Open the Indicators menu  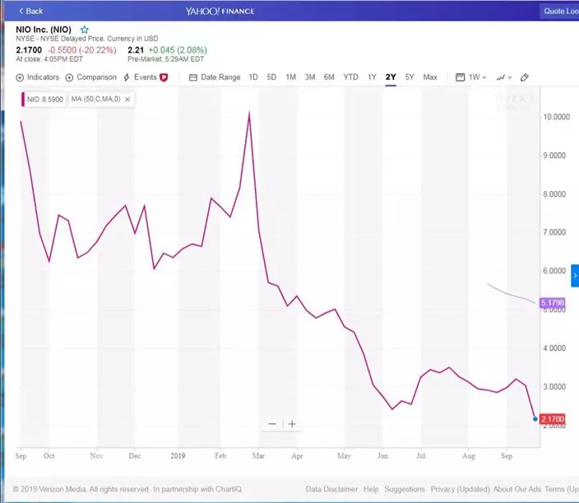pyautogui.click(x=38, y=77)
